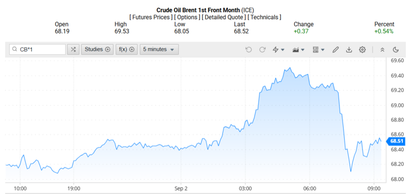
Task: Click the 68.51 current price marker
Action: pos(396,141)
